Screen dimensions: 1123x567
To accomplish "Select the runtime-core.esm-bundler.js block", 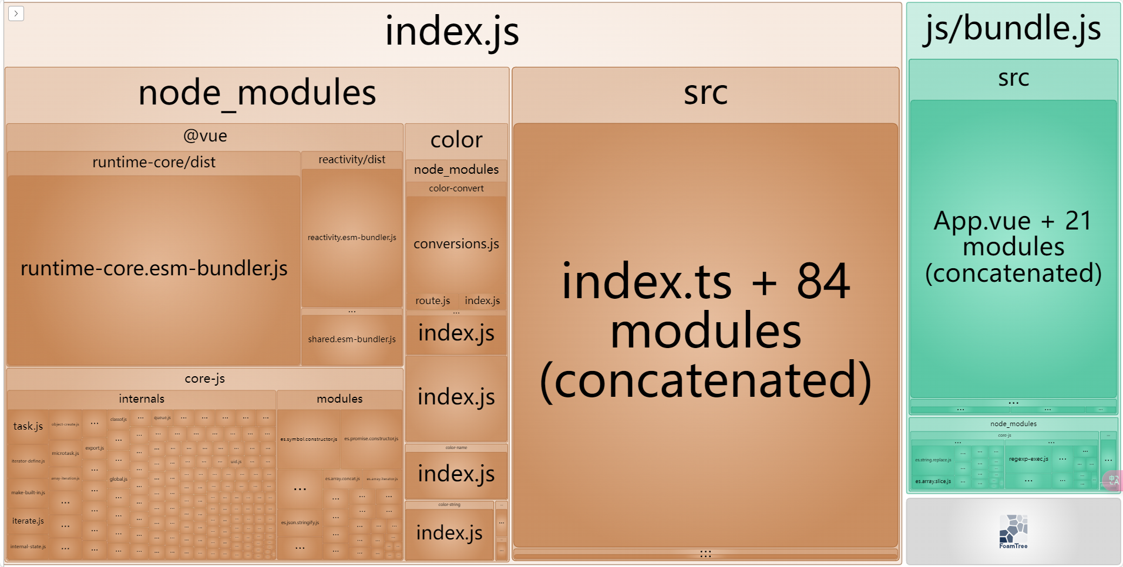I will coord(154,269).
